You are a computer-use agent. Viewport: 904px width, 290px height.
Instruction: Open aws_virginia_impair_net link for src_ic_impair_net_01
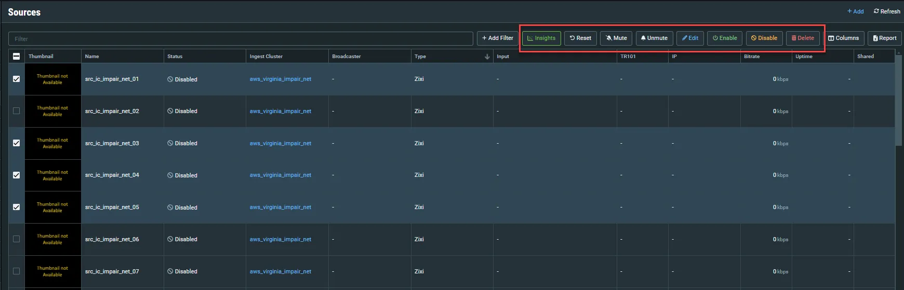pyautogui.click(x=281, y=79)
